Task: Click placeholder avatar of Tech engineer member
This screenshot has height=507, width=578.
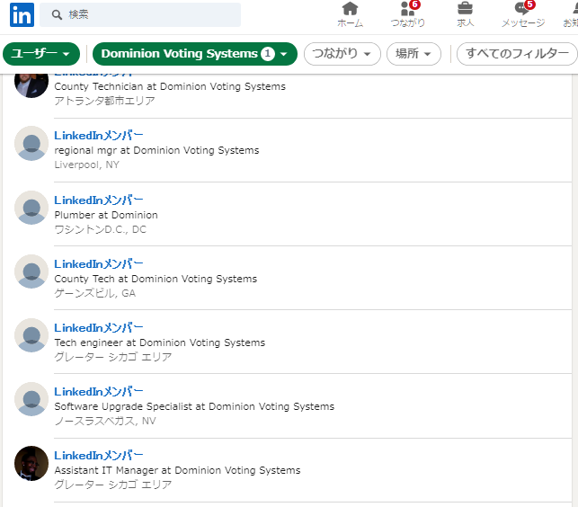Action: coord(31,335)
